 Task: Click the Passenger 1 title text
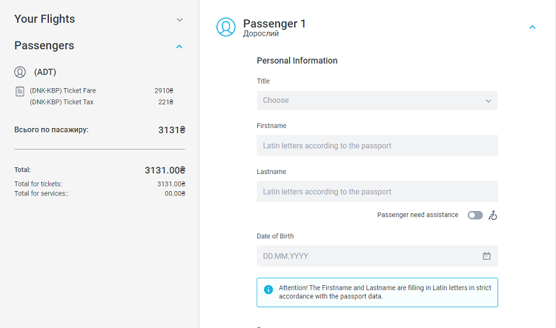coord(274,24)
